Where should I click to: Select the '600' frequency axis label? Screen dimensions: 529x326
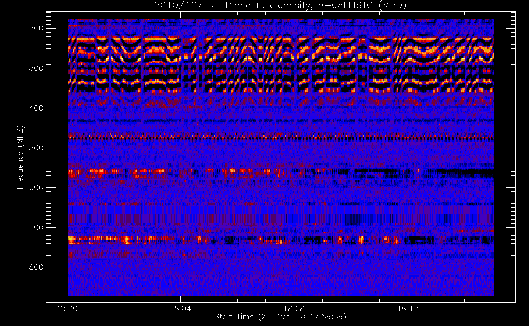(x=36, y=188)
